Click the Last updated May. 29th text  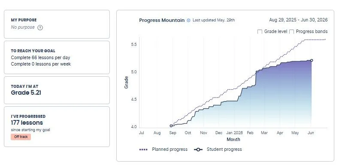click(214, 20)
